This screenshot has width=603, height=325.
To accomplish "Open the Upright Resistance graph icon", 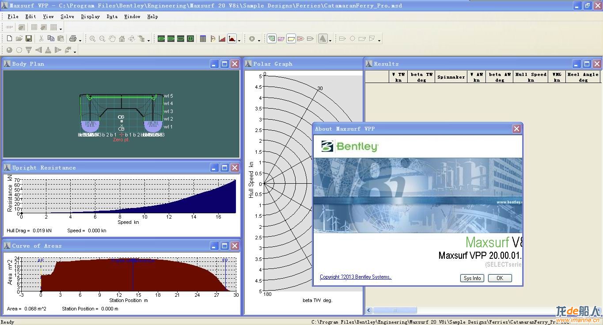I will click(222, 39).
